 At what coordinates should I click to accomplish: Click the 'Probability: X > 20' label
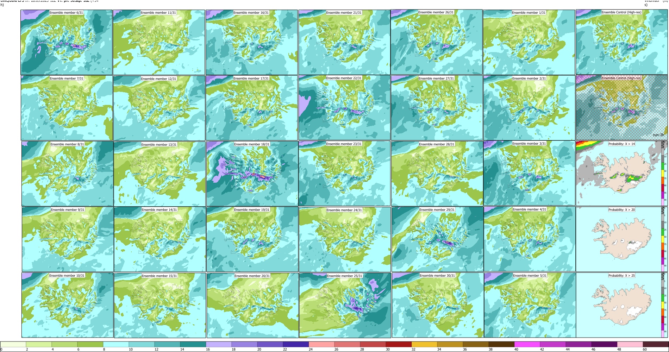point(622,210)
